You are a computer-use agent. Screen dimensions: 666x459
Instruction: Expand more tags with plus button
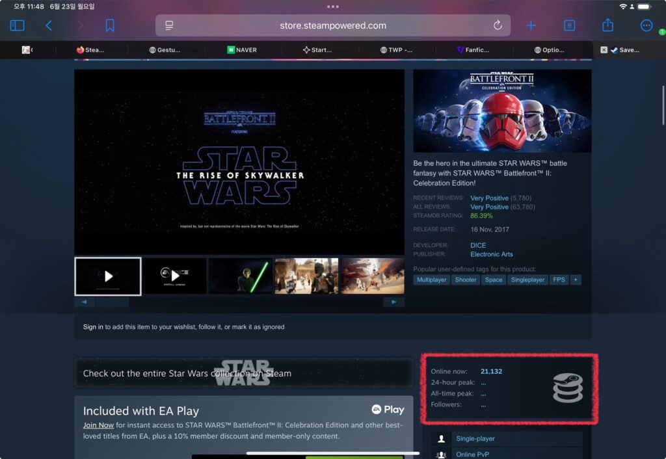point(576,280)
